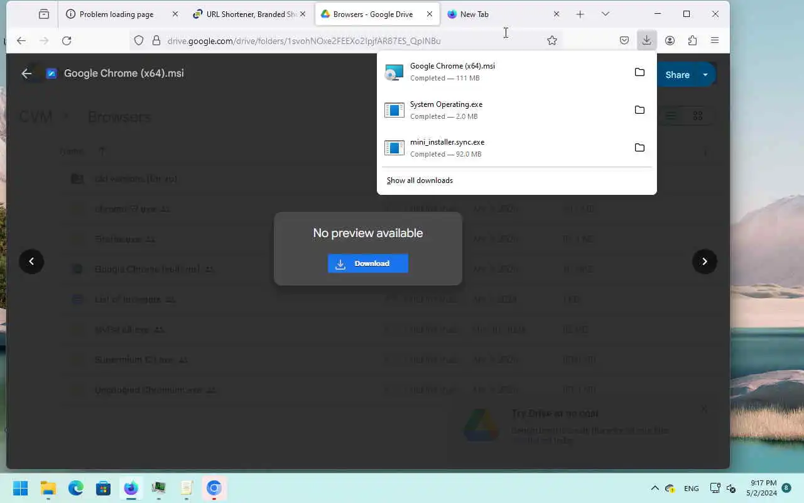The image size is (804, 503).
Task: Close the URL Shortener tab
Action: [x=302, y=14]
